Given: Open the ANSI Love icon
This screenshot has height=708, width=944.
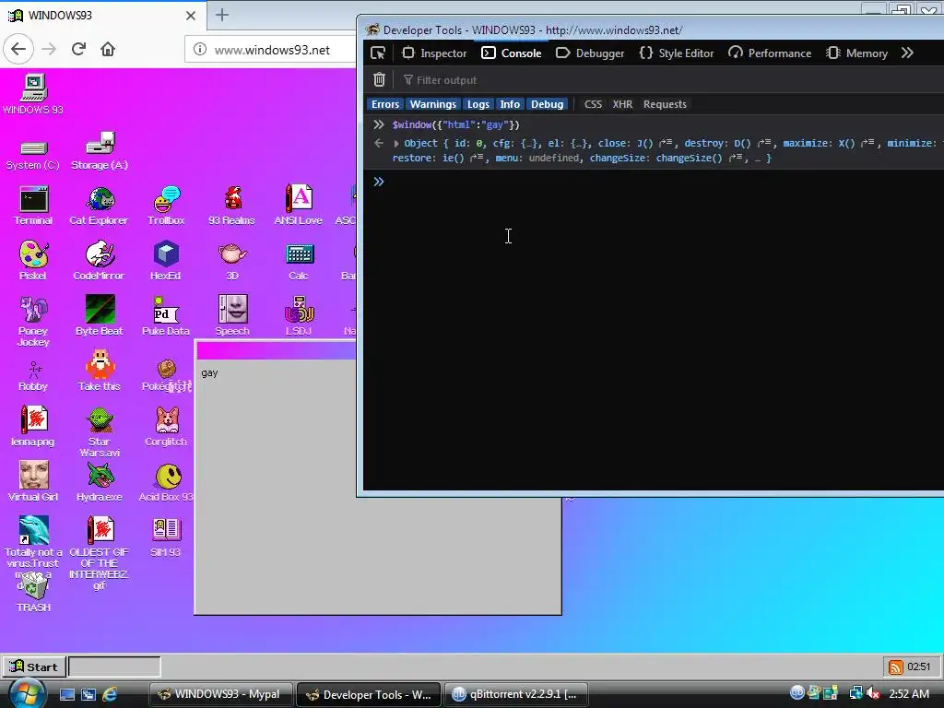Looking at the screenshot, I should point(299,206).
